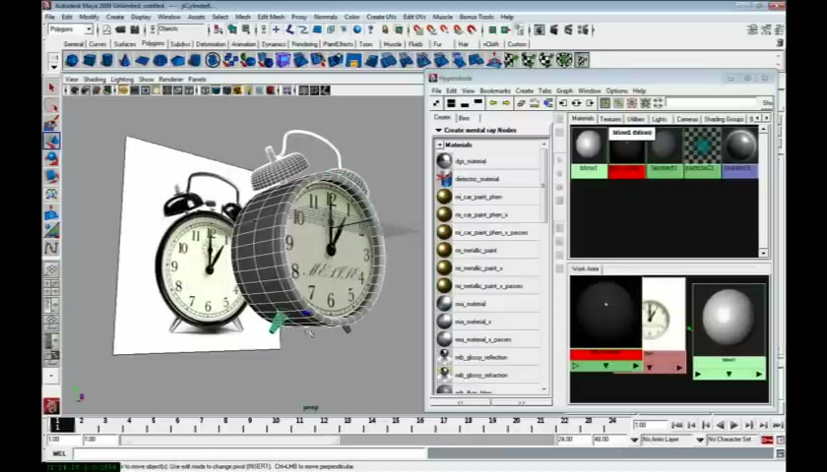Select the Rotate tool in toolbox
The height and width of the screenshot is (472, 827).
point(51,158)
